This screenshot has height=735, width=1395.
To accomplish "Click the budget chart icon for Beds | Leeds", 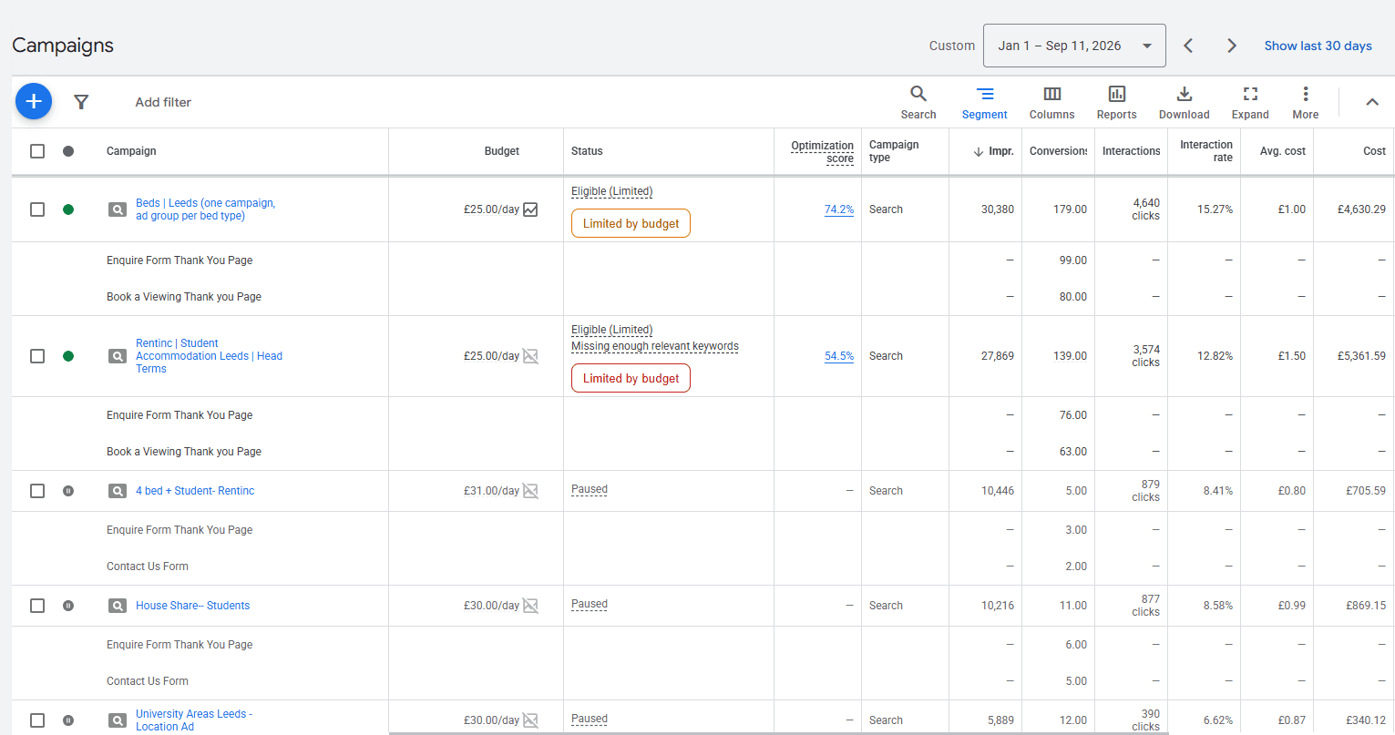I will 530,209.
